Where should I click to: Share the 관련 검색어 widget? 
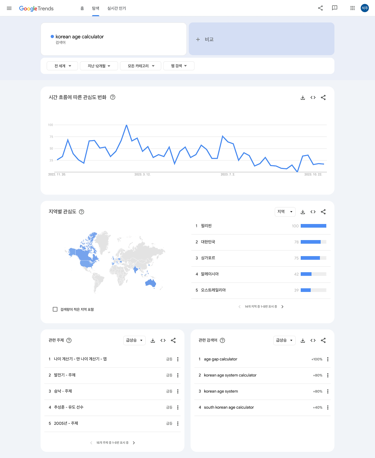tap(323, 340)
